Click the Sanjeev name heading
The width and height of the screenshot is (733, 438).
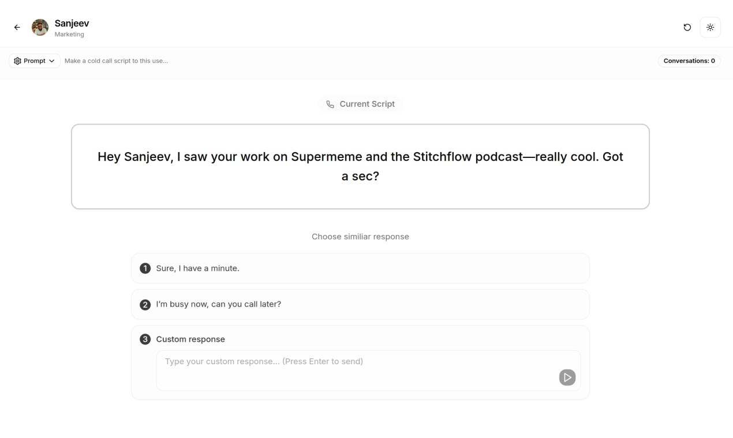pos(72,23)
